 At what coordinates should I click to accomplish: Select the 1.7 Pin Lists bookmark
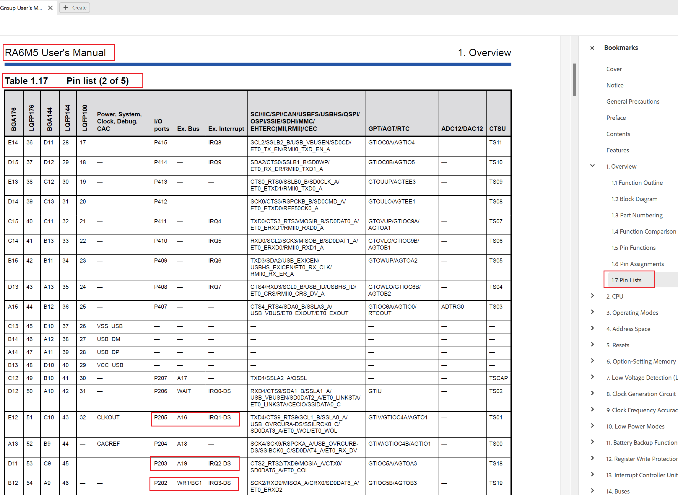626,280
